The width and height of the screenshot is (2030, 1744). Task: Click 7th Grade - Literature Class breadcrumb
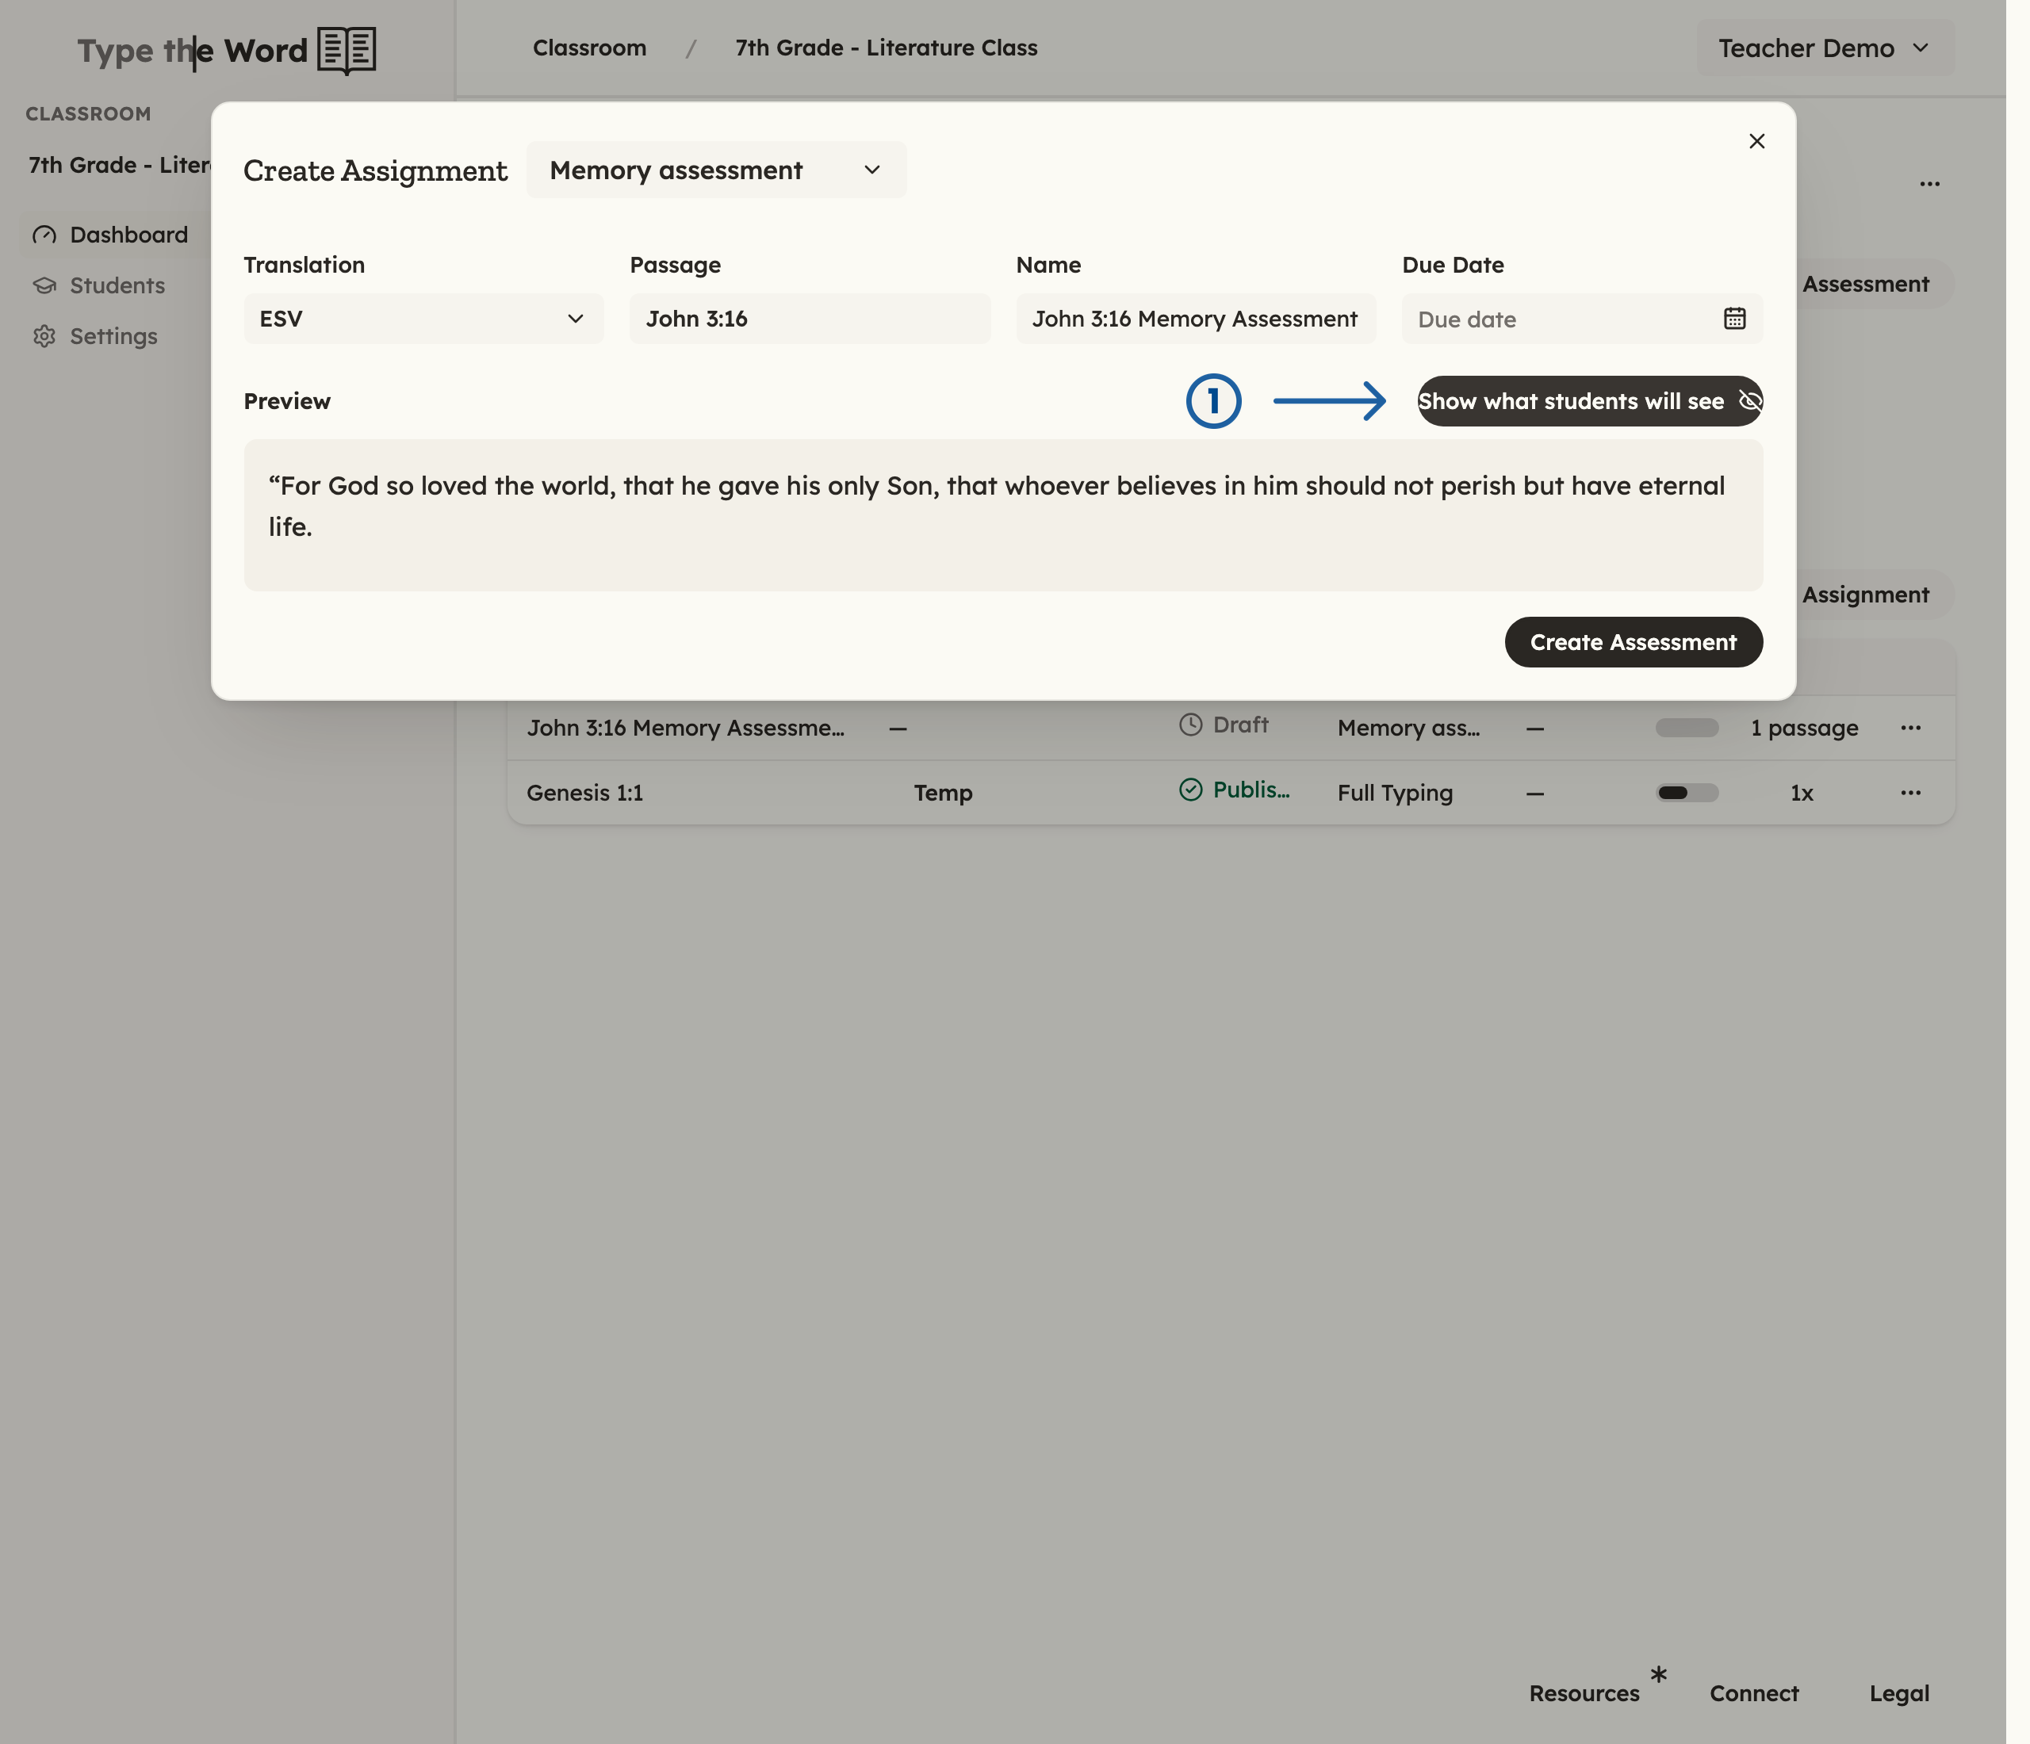[x=887, y=48]
